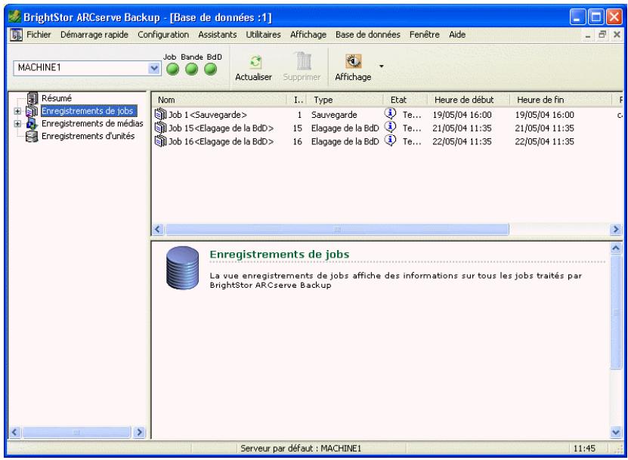The width and height of the screenshot is (628, 460).
Task: Open the Base de données menu
Action: click(368, 35)
